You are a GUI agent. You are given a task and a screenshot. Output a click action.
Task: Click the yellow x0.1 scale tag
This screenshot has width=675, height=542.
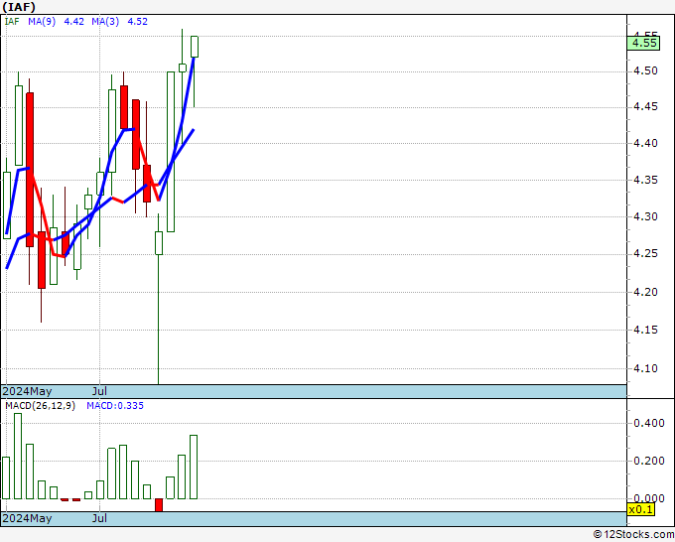tap(641, 510)
